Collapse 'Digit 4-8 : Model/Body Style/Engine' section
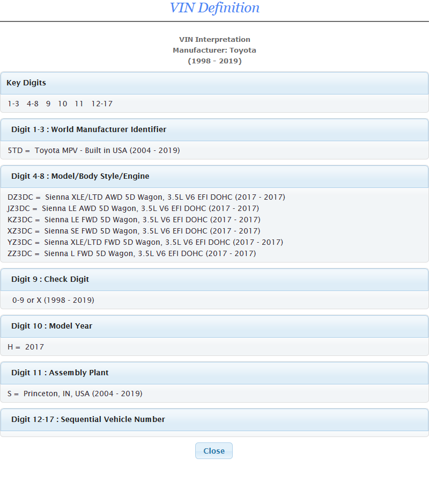 (214, 177)
